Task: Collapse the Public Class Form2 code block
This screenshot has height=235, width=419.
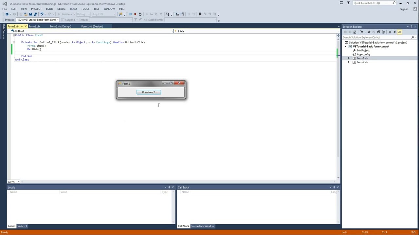Action: coord(14,35)
